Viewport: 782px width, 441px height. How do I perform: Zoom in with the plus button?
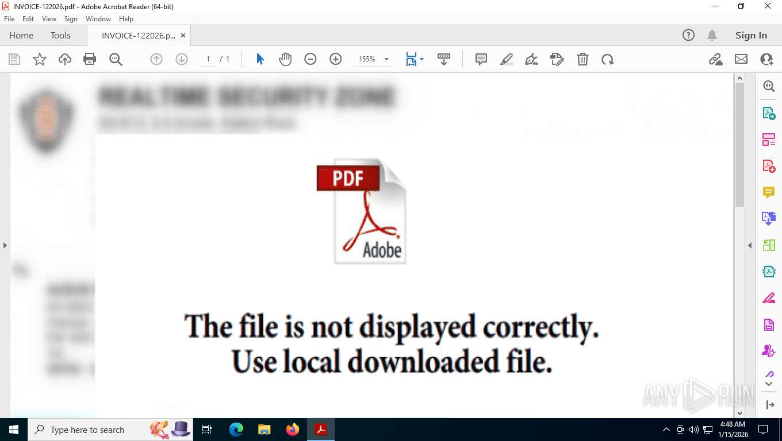(336, 59)
